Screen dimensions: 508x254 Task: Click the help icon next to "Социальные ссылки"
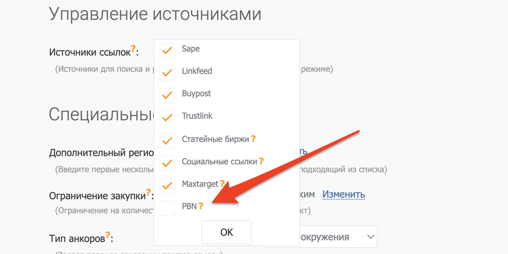261,161
